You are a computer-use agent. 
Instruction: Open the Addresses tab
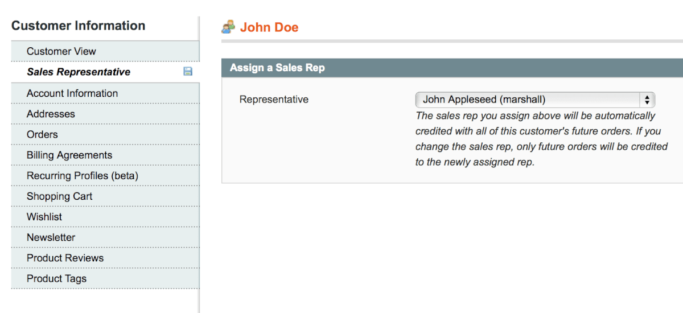(x=51, y=114)
